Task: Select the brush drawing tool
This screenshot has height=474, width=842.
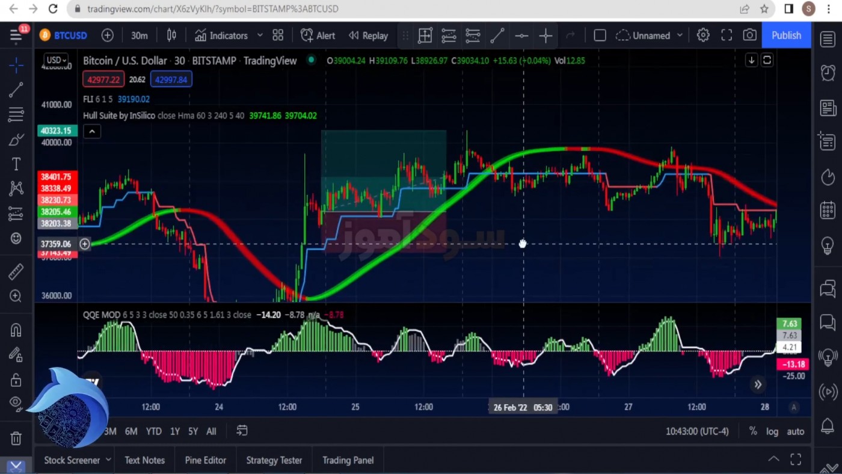Action: (x=16, y=140)
